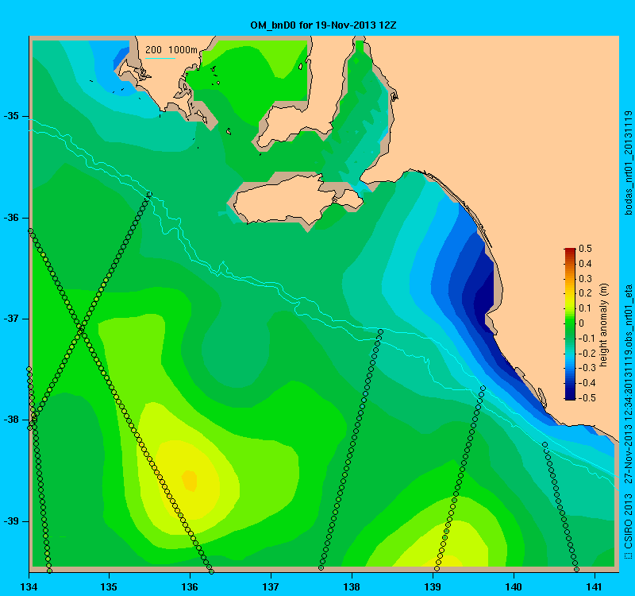Click the "0.2" colorbar tick label
This screenshot has height=596, width=635.
point(585,293)
